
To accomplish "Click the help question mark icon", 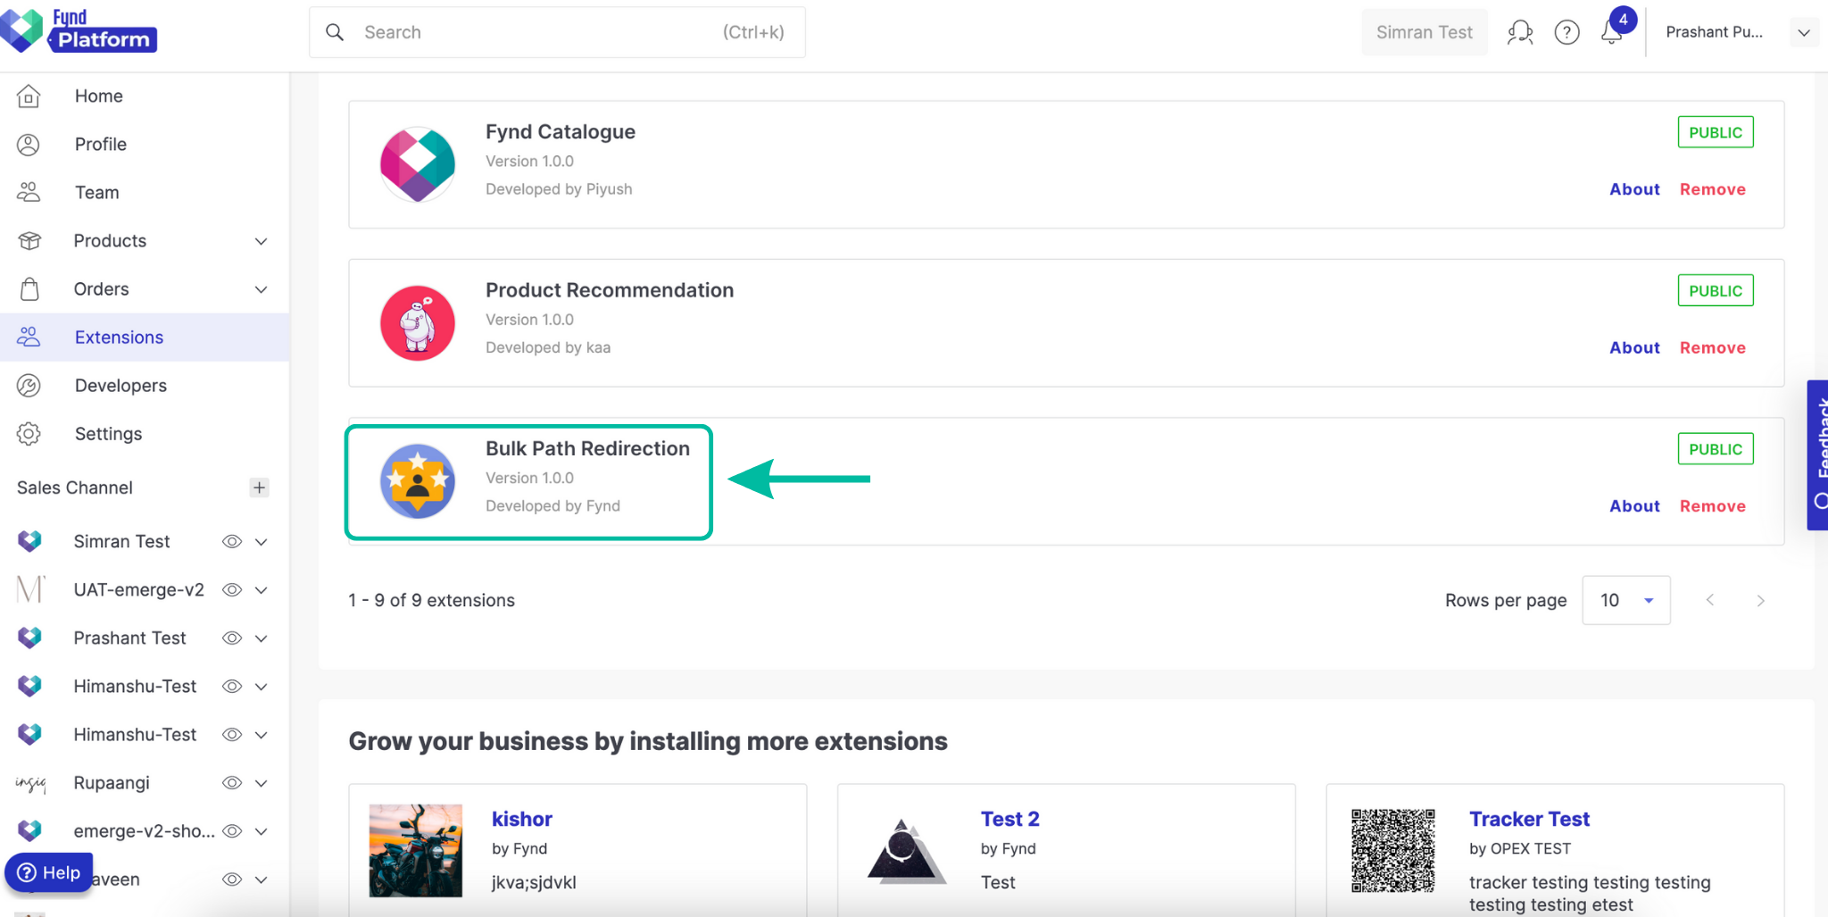I will (1566, 32).
